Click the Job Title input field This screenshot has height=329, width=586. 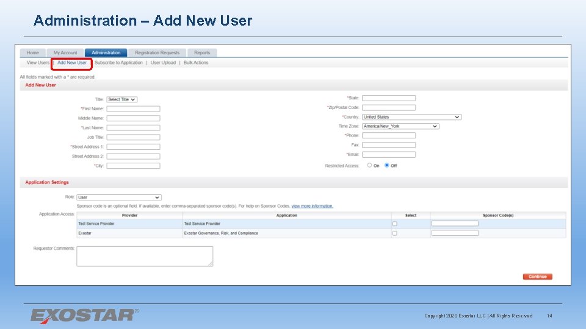[134, 137]
